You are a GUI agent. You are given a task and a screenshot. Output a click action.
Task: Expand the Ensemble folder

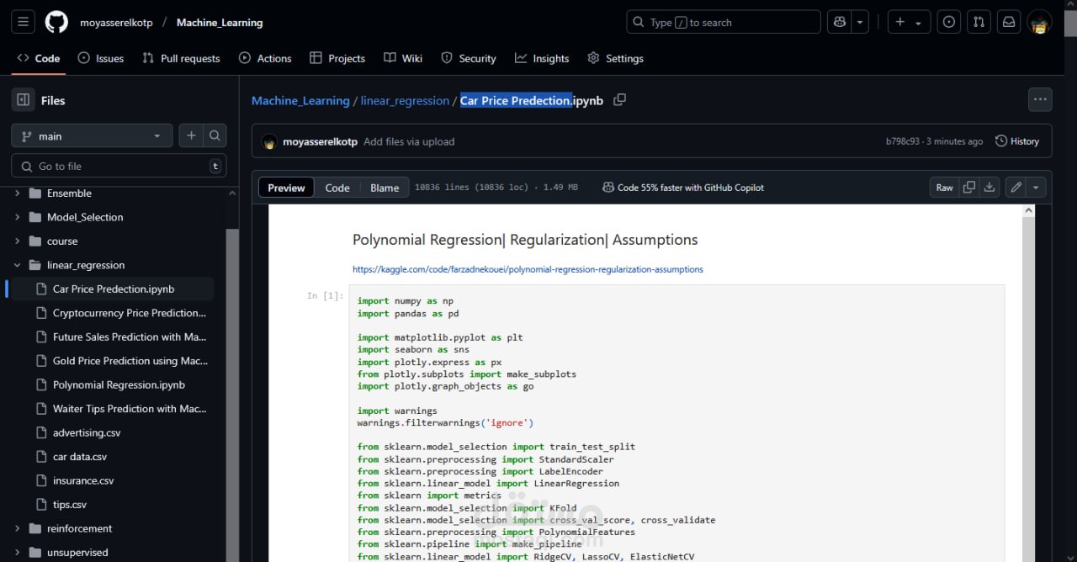point(18,193)
